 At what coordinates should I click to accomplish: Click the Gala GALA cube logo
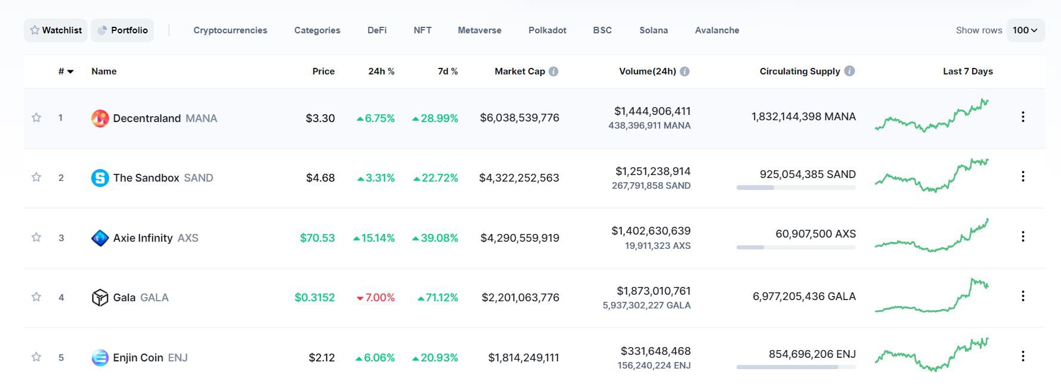click(100, 298)
